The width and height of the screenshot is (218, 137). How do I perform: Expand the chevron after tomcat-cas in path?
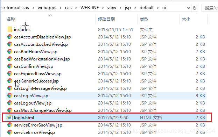point(33,8)
